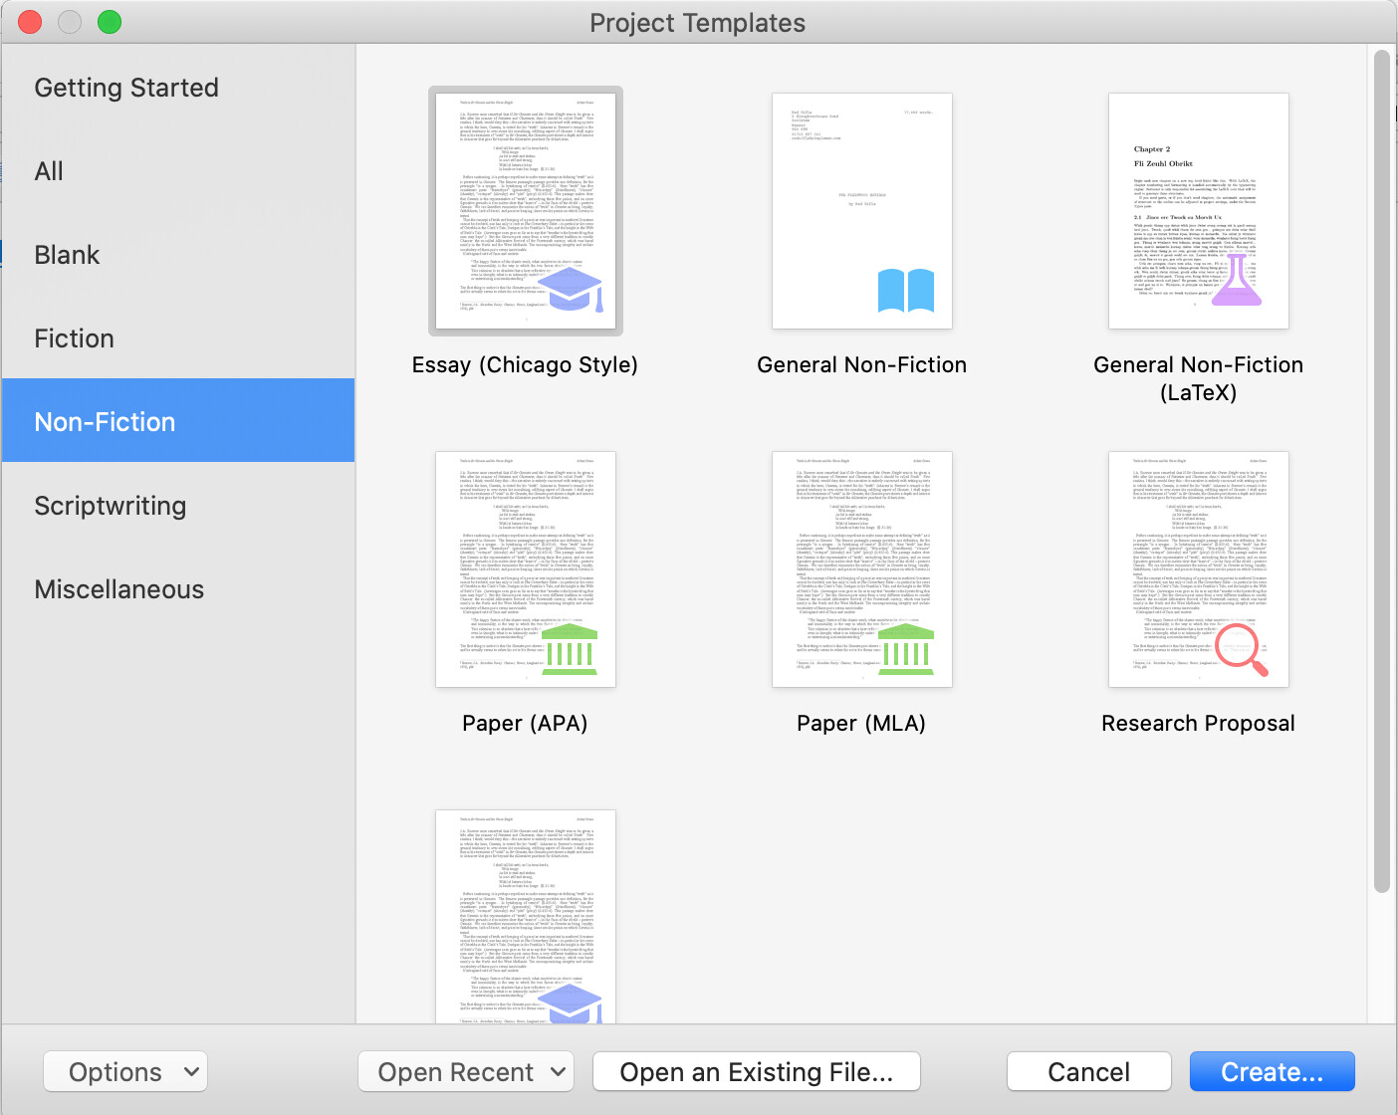Expand the Open Recent dropdown
This screenshot has width=1398, height=1115.
pyautogui.click(x=466, y=1072)
